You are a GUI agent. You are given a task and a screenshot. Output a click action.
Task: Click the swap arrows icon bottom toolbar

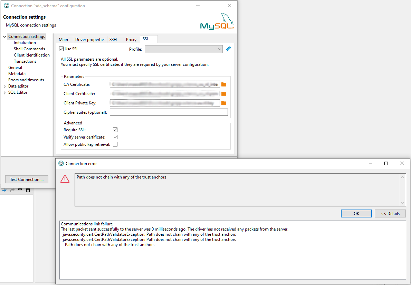12,190
